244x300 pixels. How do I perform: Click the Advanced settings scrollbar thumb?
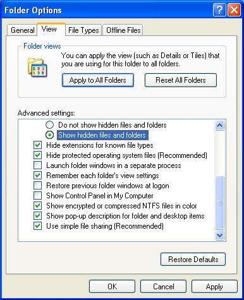(219, 203)
